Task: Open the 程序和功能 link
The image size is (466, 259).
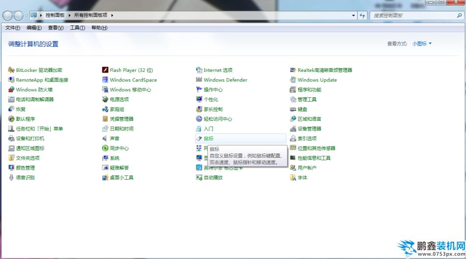Action: [309, 89]
